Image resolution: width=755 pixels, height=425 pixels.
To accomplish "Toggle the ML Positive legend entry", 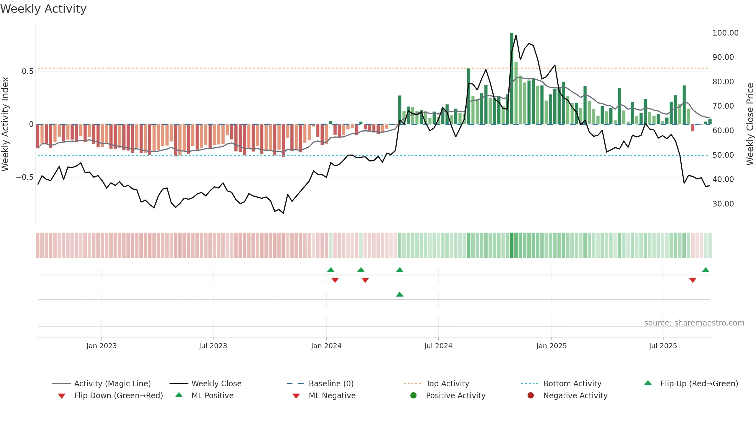I will point(204,395).
